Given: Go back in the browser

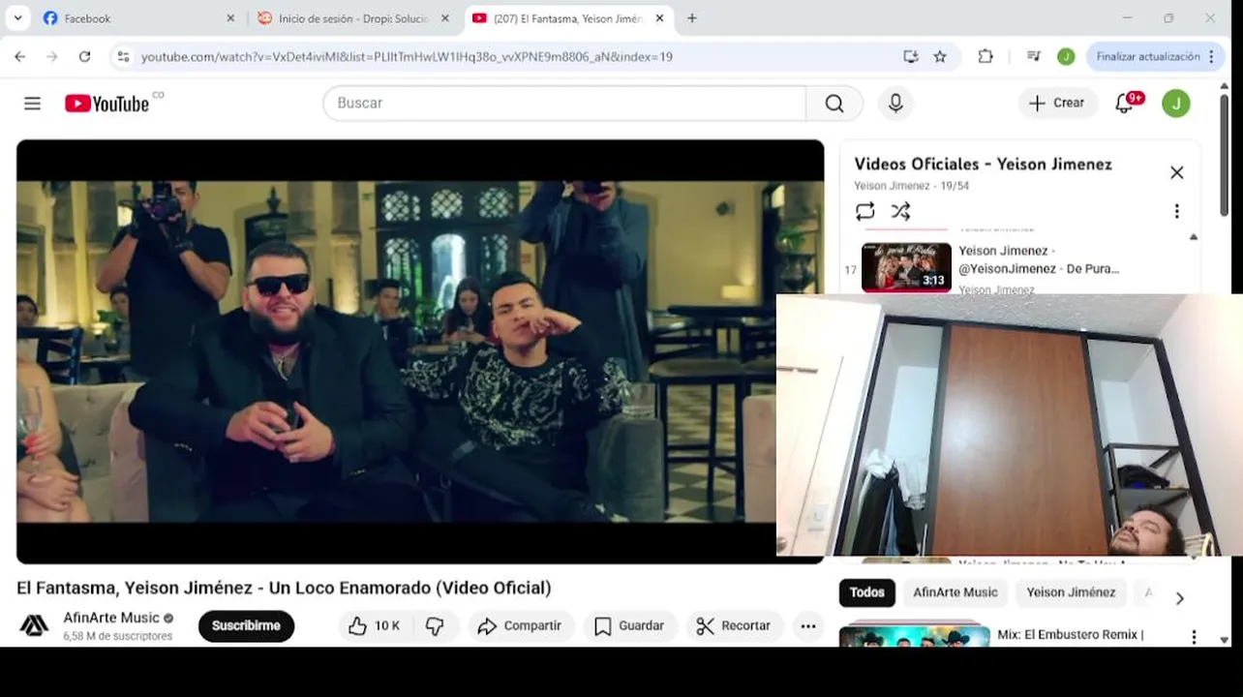Looking at the screenshot, I should [20, 57].
